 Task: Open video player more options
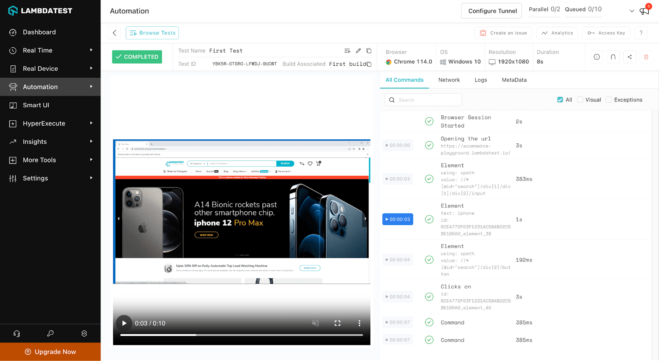pos(359,323)
